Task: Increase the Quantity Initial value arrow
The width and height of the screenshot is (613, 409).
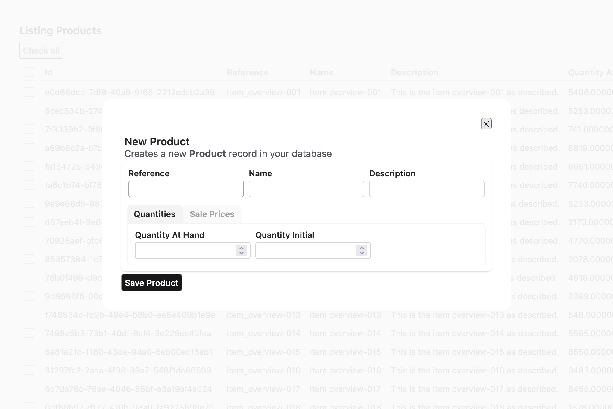Action: 362,248
